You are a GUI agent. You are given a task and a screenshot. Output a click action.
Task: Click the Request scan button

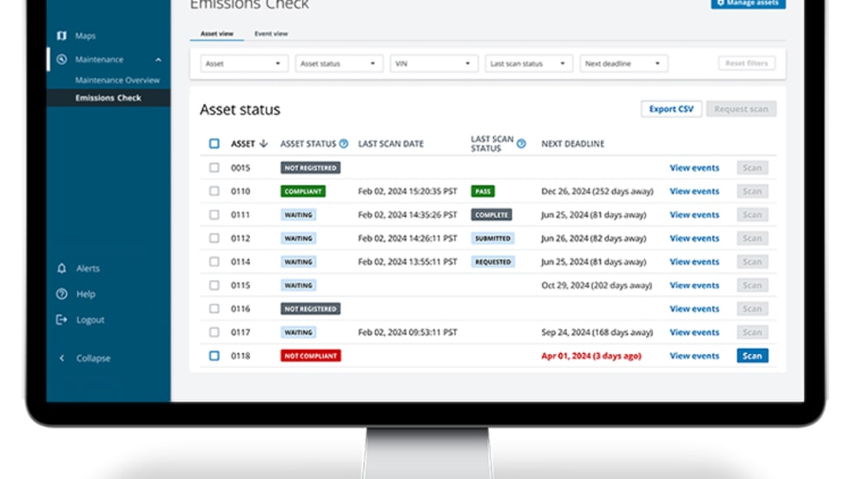click(x=741, y=109)
